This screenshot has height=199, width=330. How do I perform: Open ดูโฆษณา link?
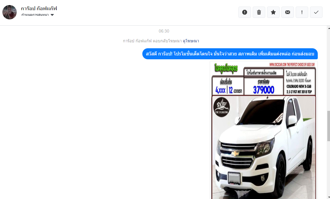point(191,41)
